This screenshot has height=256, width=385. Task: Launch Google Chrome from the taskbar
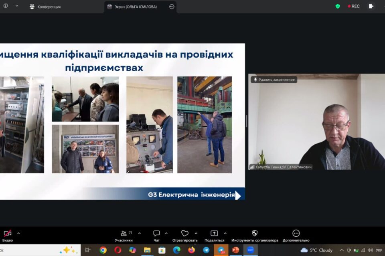point(103,250)
